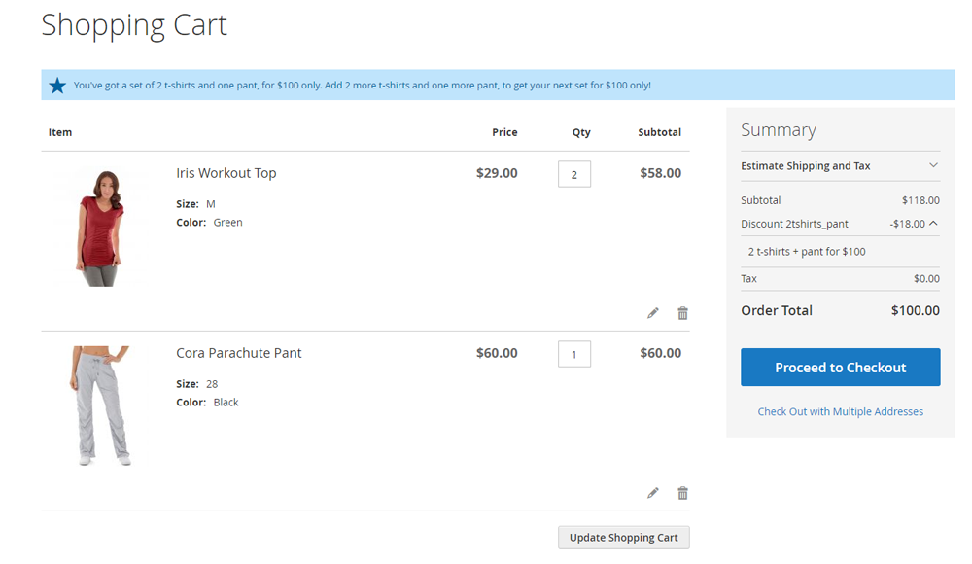Collapse the Discount 2tshirts_pant details
Screen dimensions: 972x564
tap(933, 224)
